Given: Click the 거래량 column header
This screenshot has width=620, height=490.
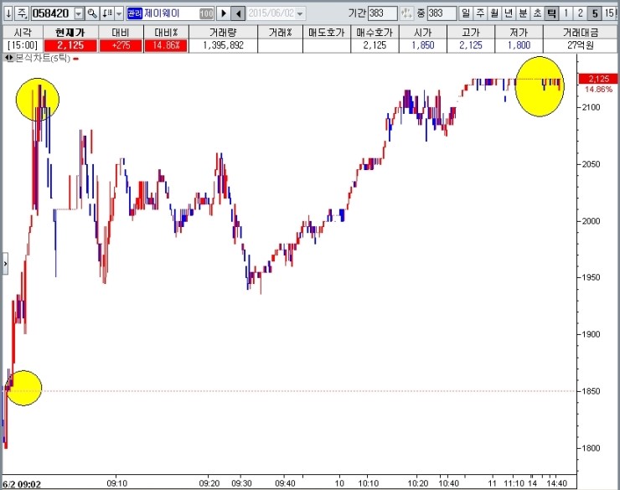Looking at the screenshot, I should tap(223, 32).
